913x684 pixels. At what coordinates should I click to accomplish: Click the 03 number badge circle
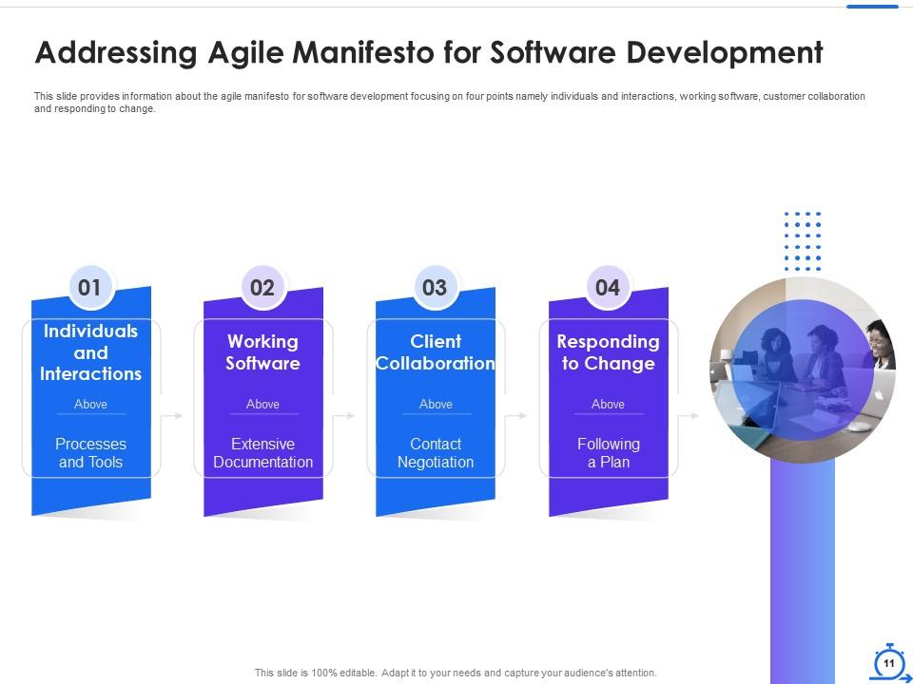click(435, 287)
